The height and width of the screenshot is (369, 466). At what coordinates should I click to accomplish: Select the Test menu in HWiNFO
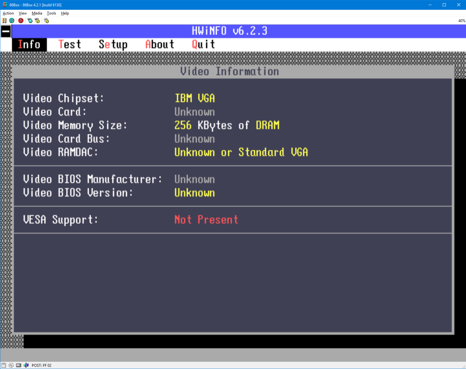coord(70,44)
